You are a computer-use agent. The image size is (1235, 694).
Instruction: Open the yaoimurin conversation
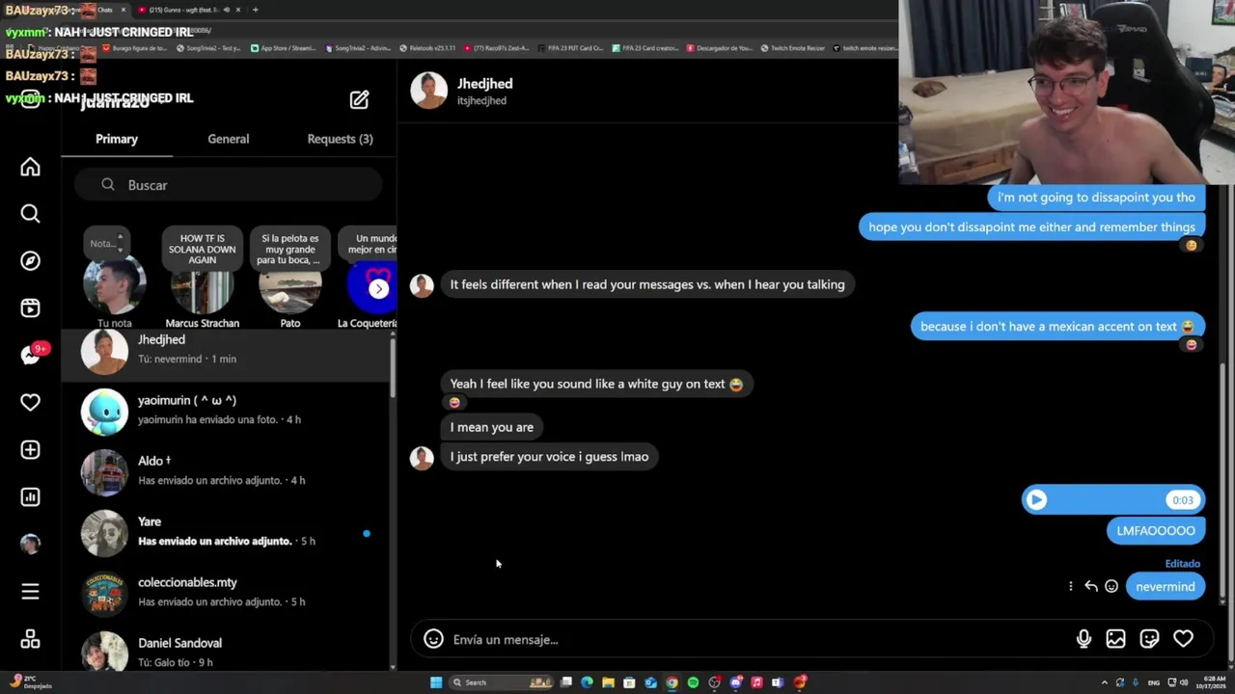click(x=225, y=411)
